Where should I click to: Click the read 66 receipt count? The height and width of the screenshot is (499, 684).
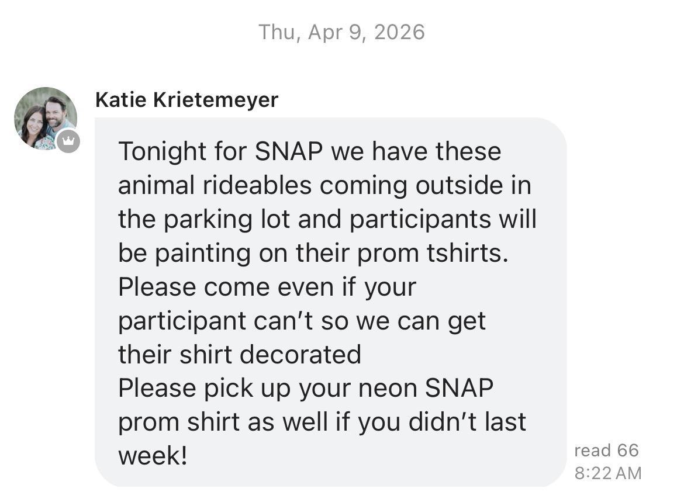(606, 451)
